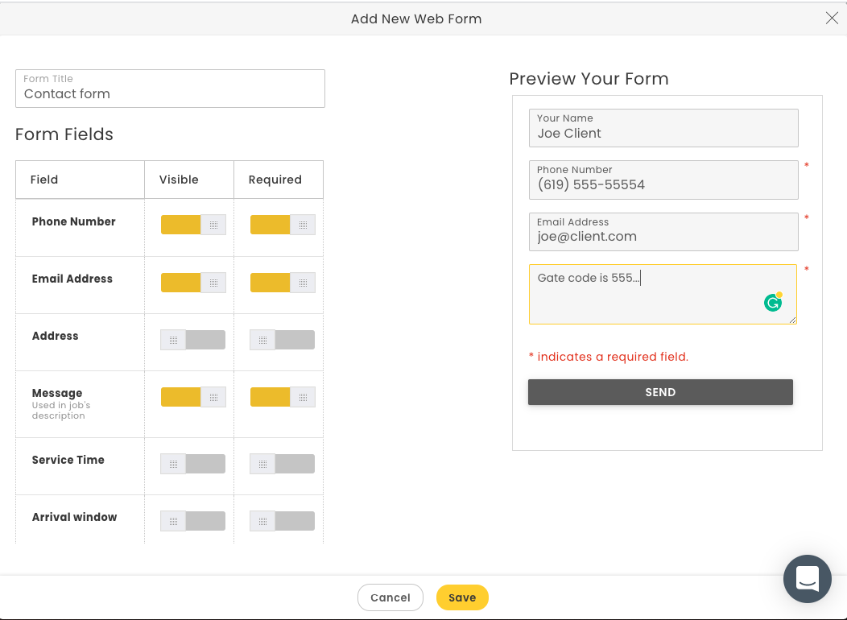Click the Save button

tap(462, 597)
